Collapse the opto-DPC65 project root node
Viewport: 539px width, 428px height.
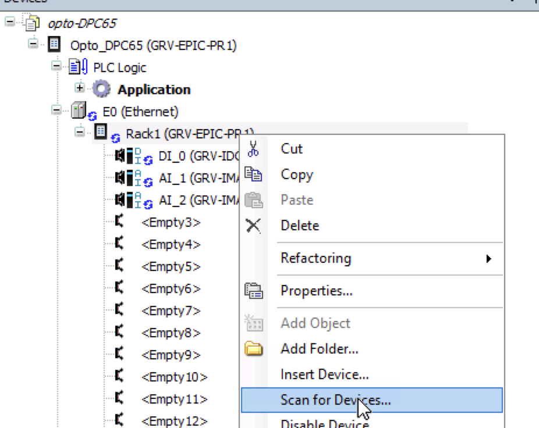(x=10, y=22)
